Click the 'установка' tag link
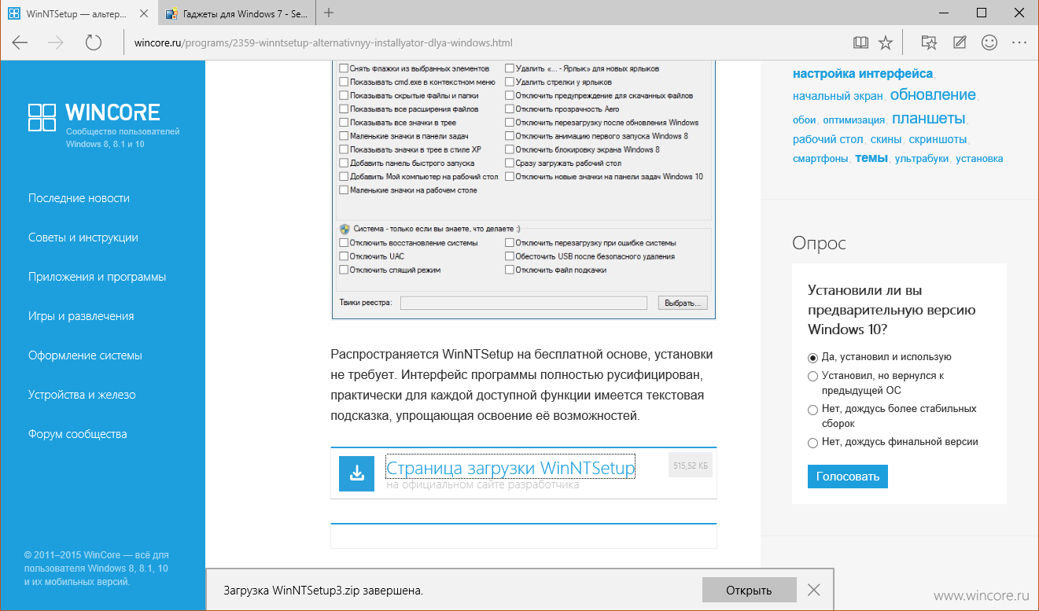 [980, 158]
